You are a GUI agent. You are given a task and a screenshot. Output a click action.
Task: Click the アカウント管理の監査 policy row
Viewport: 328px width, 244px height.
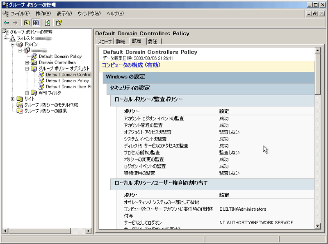pyautogui.click(x=219, y=125)
